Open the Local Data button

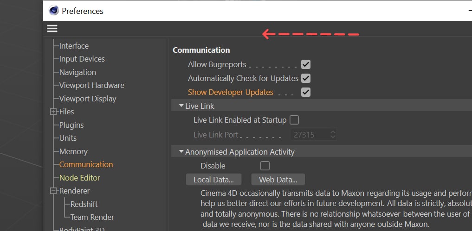[214, 180]
